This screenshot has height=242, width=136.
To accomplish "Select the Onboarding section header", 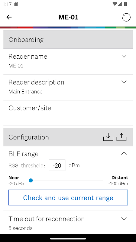I will pos(68,40).
